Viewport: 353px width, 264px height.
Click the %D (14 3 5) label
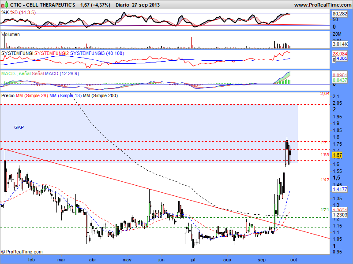click(x=23, y=12)
